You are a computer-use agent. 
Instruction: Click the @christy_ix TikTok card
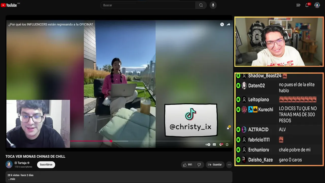[x=191, y=120]
